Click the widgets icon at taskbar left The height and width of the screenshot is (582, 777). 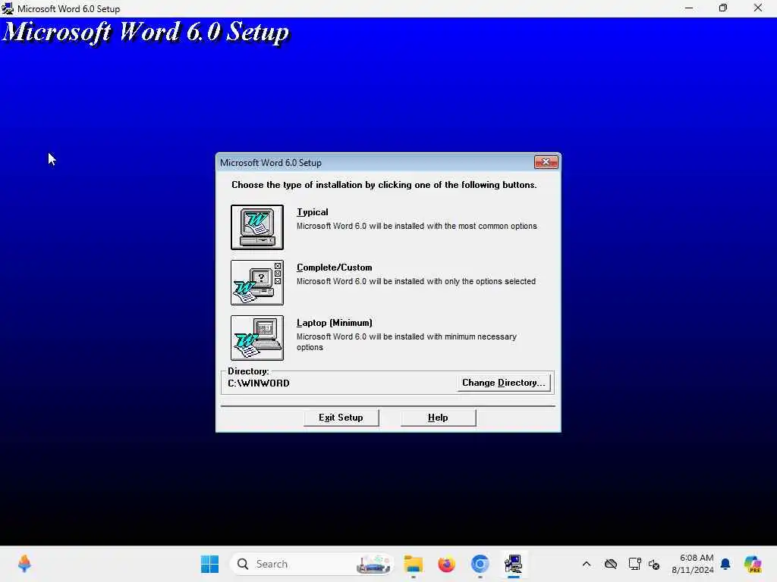click(x=24, y=564)
